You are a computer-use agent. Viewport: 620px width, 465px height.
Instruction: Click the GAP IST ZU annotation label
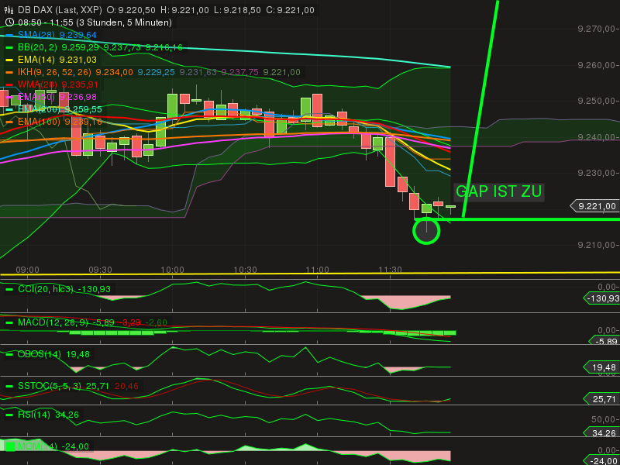(x=498, y=191)
